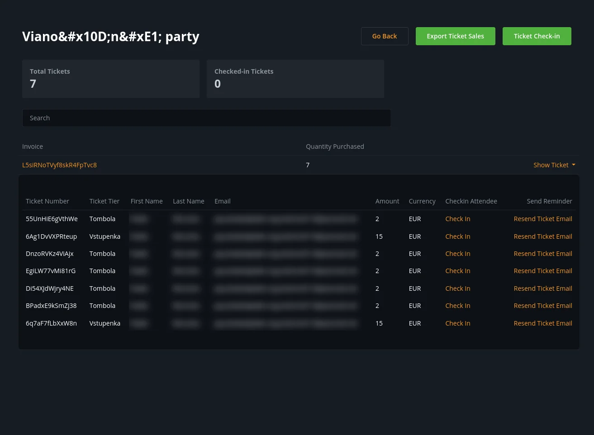594x435 pixels.
Task: Resend ticket email for 6Ag1DvVXPRteup
Action: [x=542, y=236]
